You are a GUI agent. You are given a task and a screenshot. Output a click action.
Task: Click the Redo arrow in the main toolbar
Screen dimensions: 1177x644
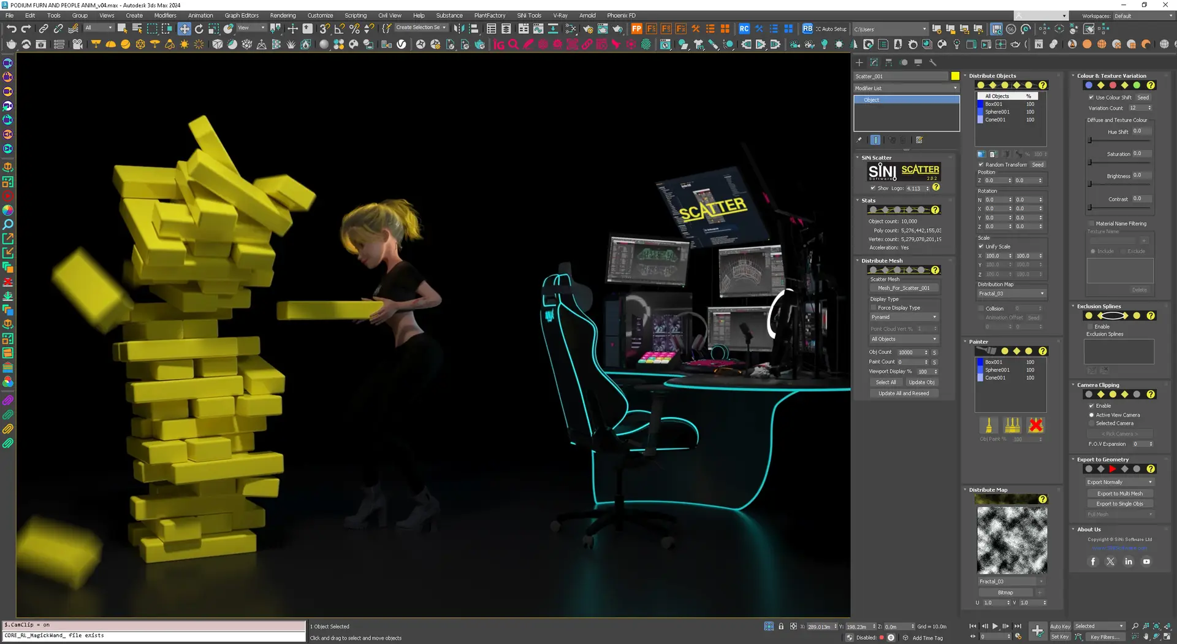(x=26, y=29)
